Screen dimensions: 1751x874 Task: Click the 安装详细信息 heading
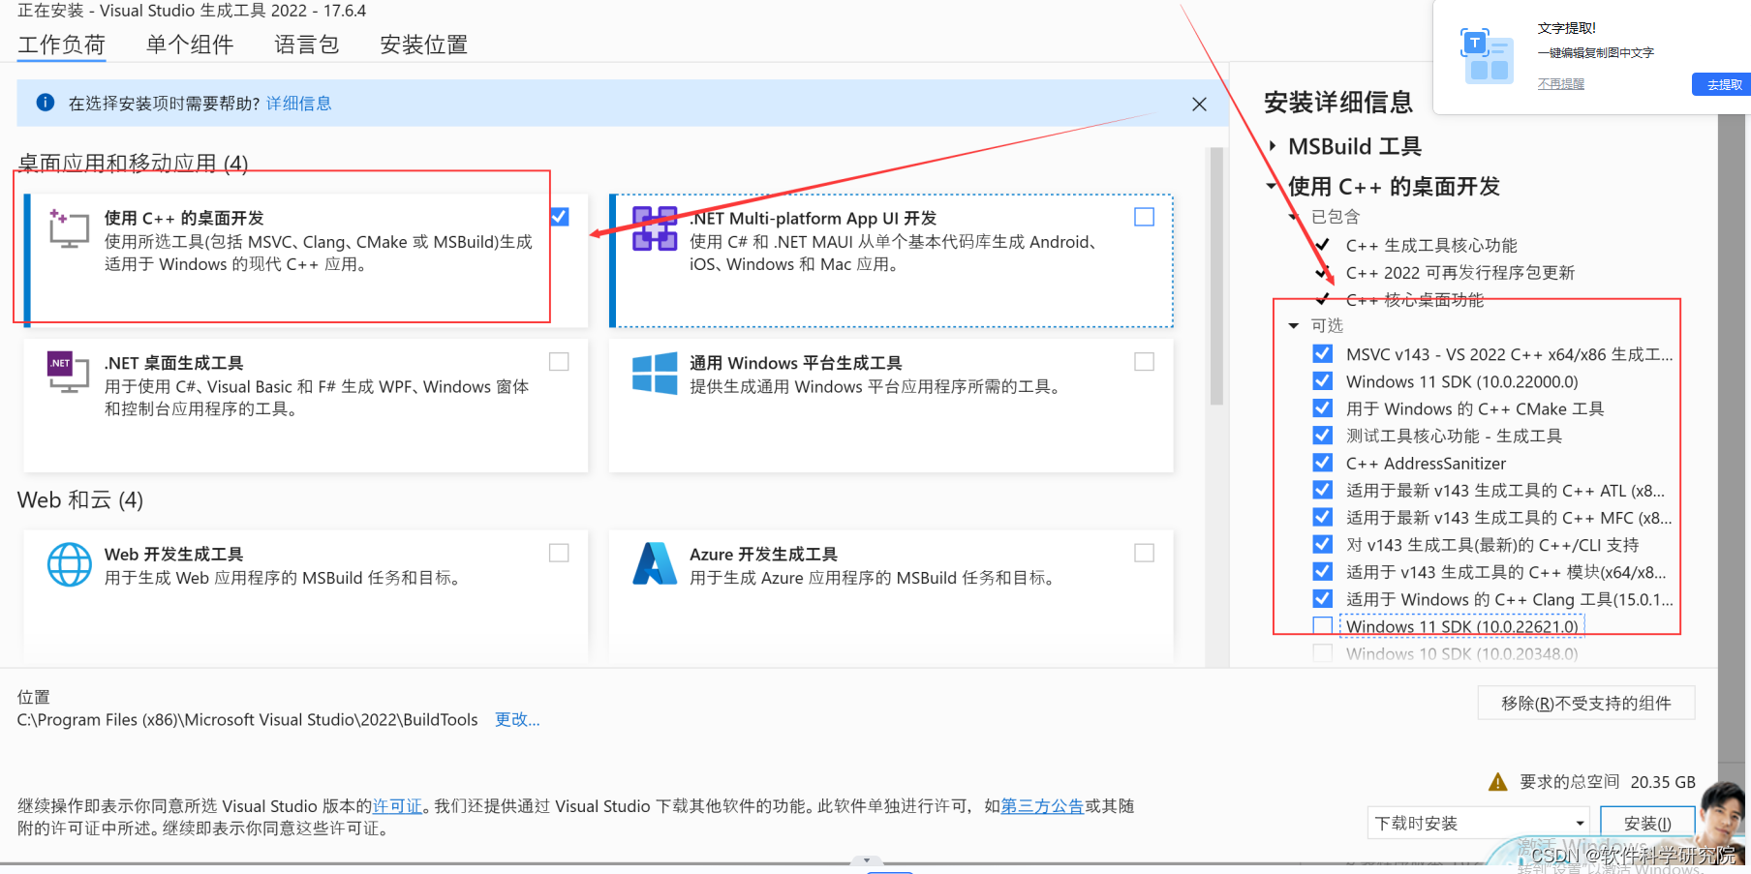1338,103
